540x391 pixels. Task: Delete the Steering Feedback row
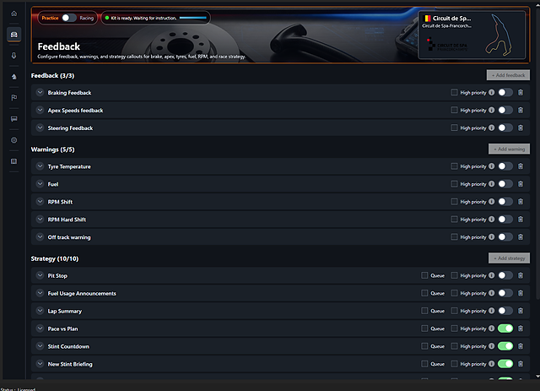521,128
